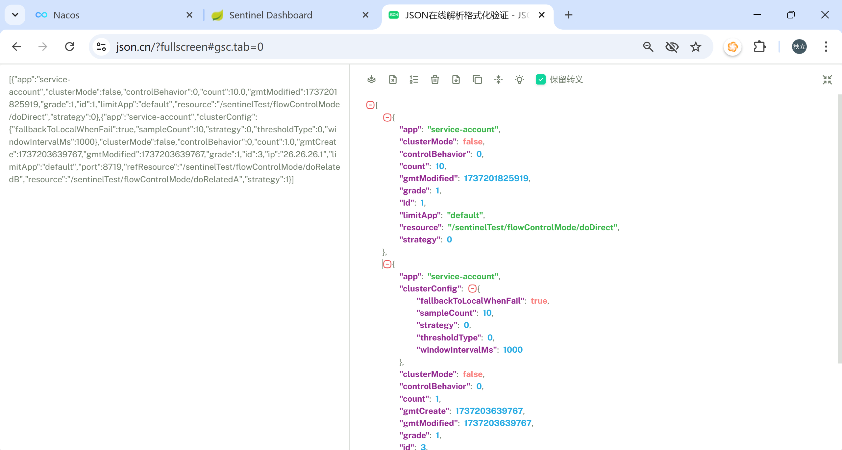Bookmark this page with the star icon
842x450 pixels.
[696, 47]
